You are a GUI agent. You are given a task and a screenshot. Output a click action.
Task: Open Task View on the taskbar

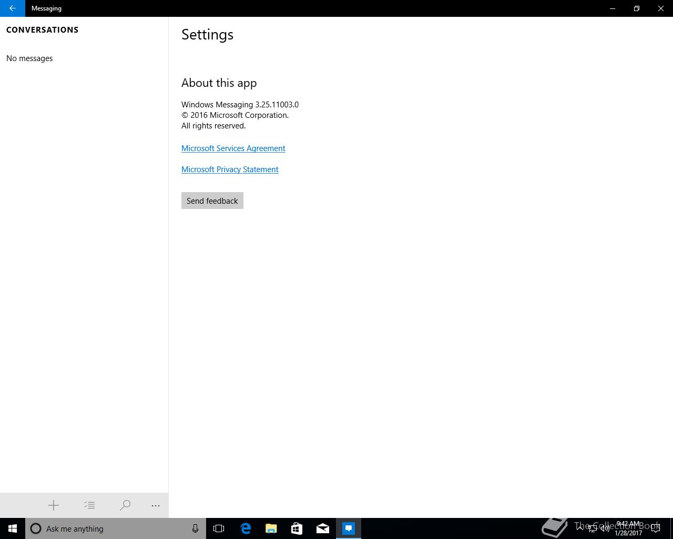point(219,528)
